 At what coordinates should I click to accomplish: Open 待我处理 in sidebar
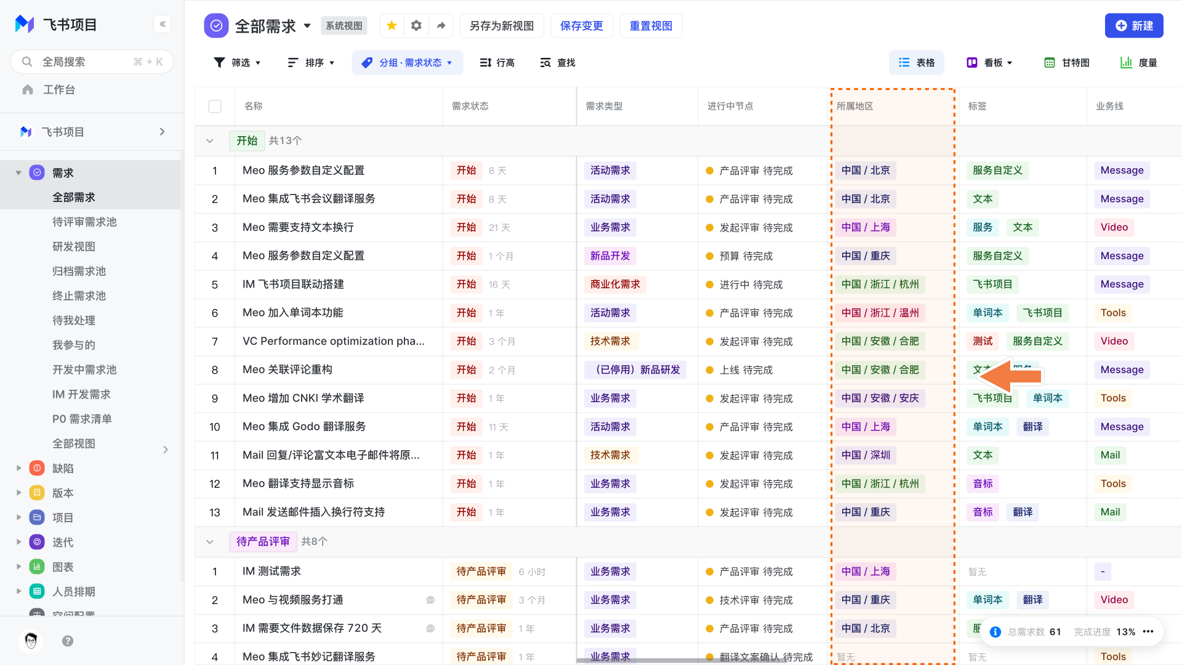click(x=74, y=320)
